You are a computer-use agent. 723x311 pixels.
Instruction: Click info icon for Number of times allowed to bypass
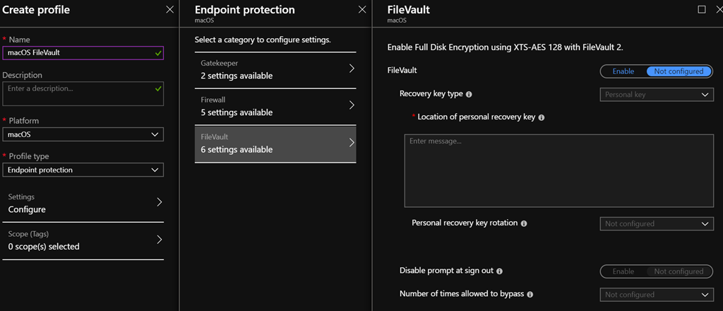[530, 294]
